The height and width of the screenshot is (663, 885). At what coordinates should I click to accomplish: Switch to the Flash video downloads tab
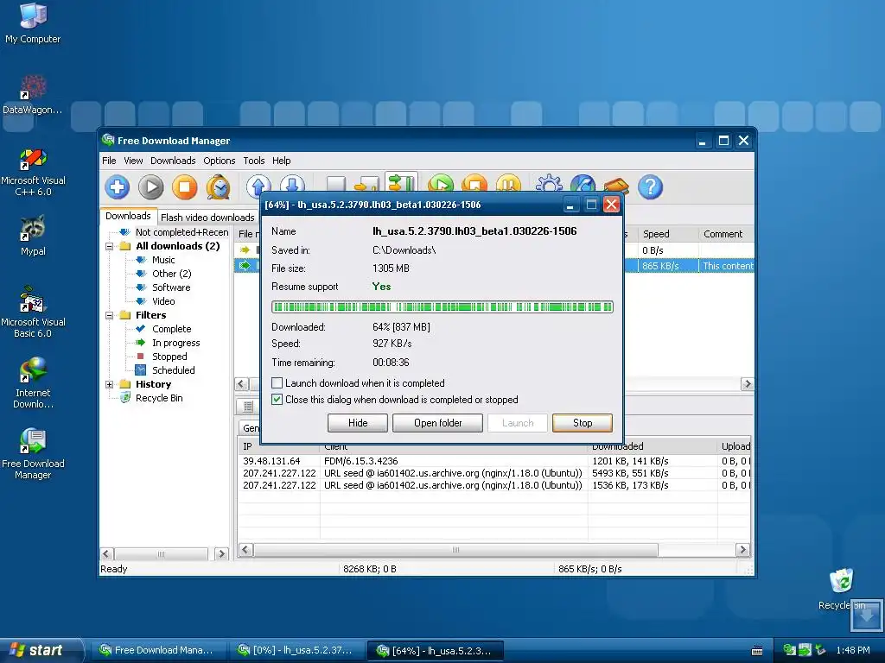pos(207,217)
